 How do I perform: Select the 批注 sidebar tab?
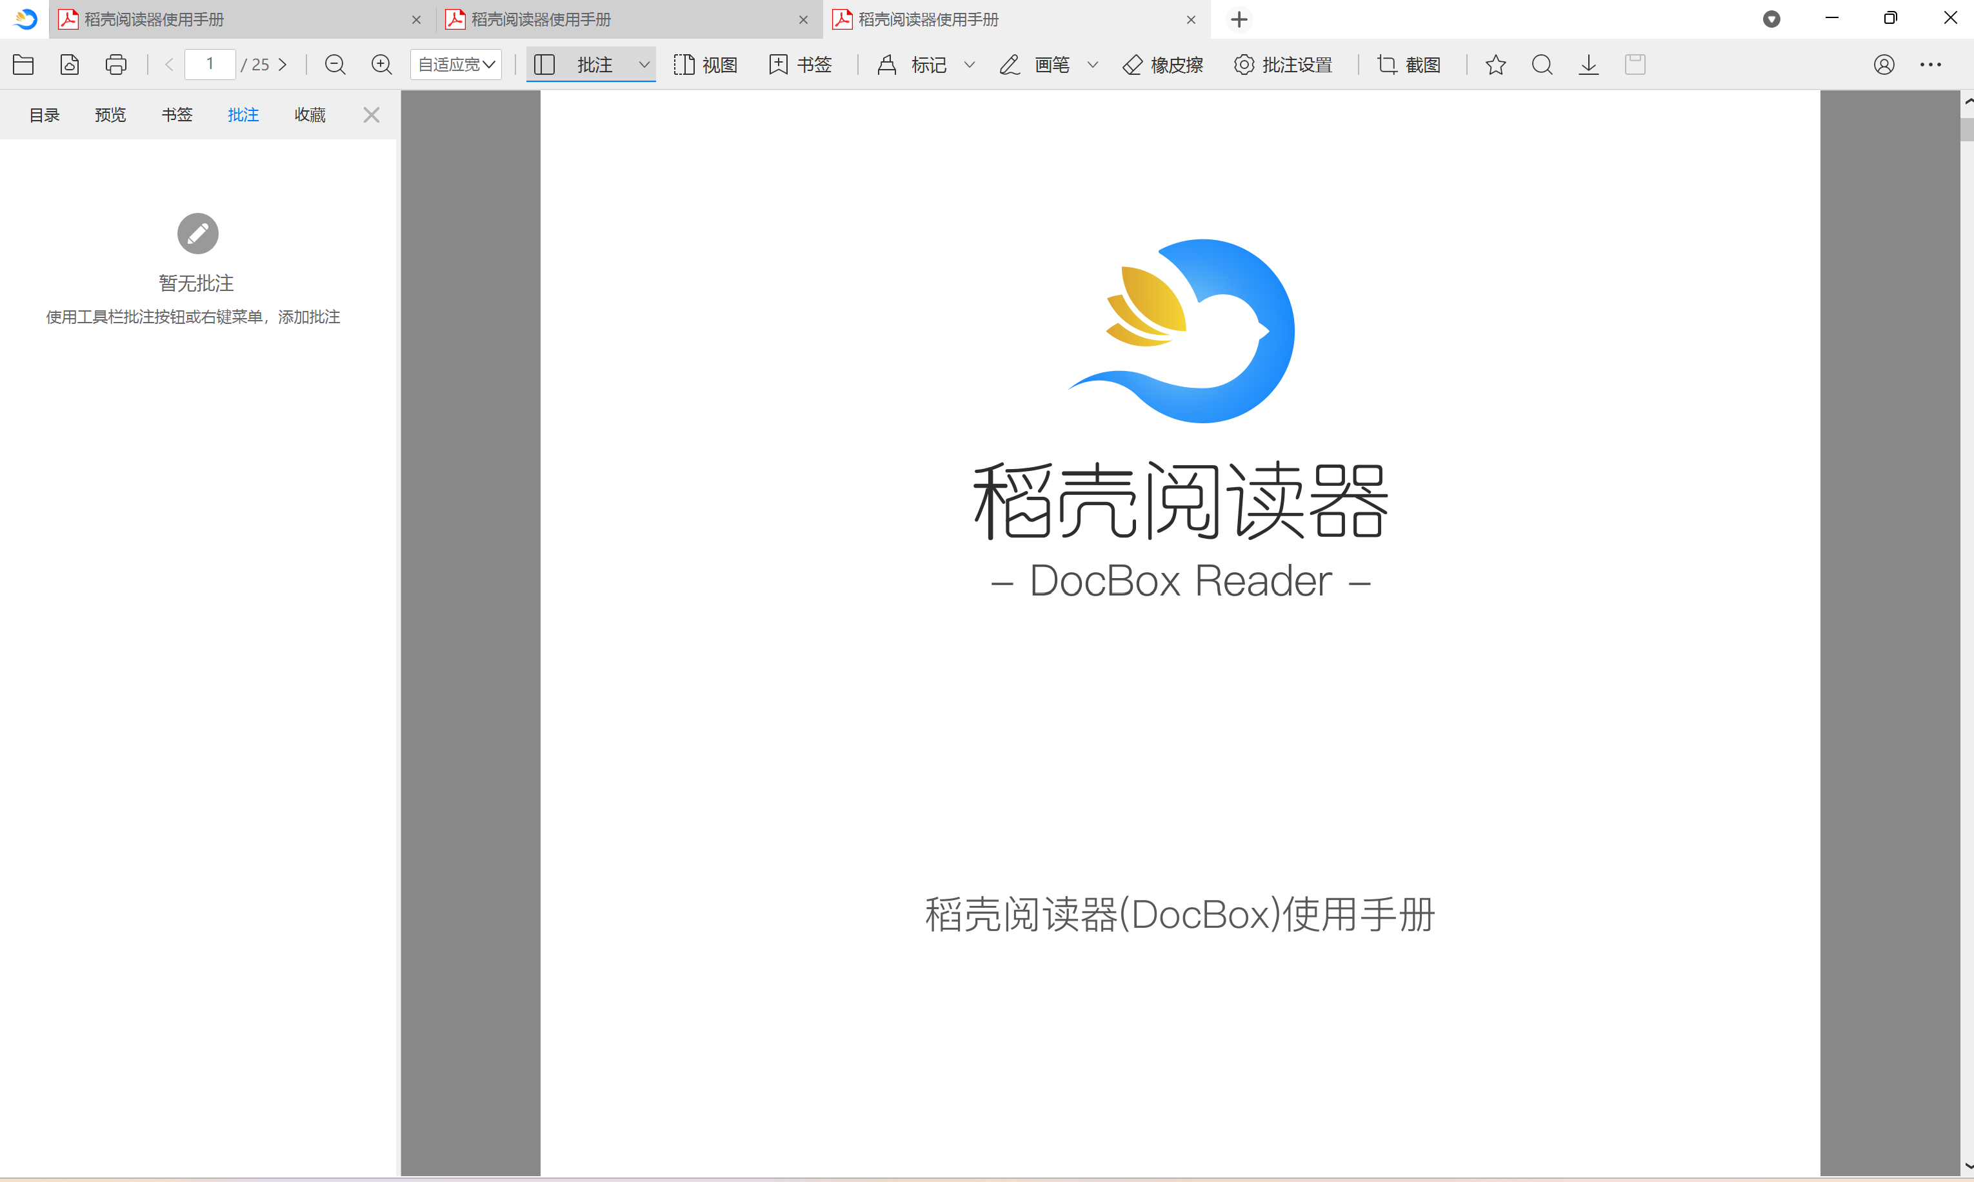(244, 115)
